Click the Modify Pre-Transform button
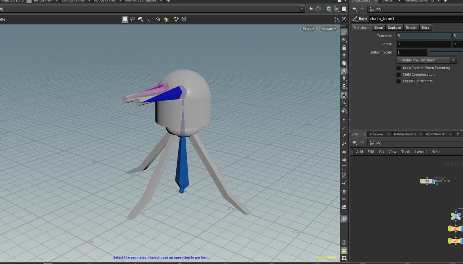The width and height of the screenshot is (463, 264). (424, 60)
